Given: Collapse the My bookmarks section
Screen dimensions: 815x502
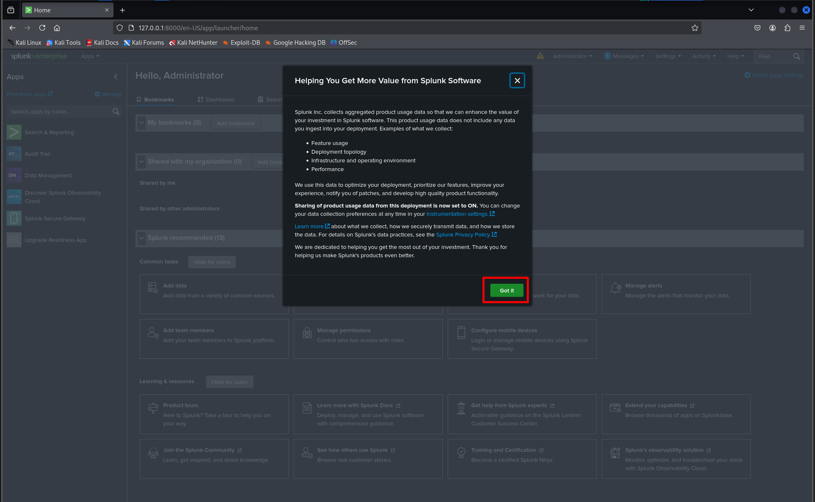Looking at the screenshot, I should click(142, 123).
